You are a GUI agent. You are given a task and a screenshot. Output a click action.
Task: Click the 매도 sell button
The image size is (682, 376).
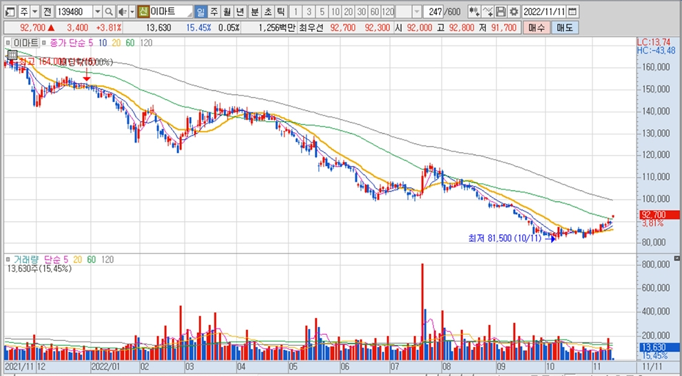pyautogui.click(x=564, y=28)
